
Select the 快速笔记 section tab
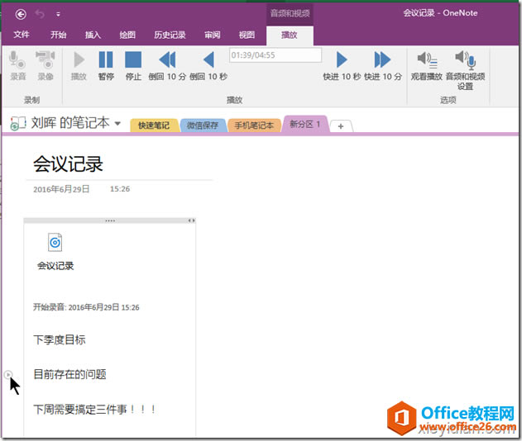point(153,125)
